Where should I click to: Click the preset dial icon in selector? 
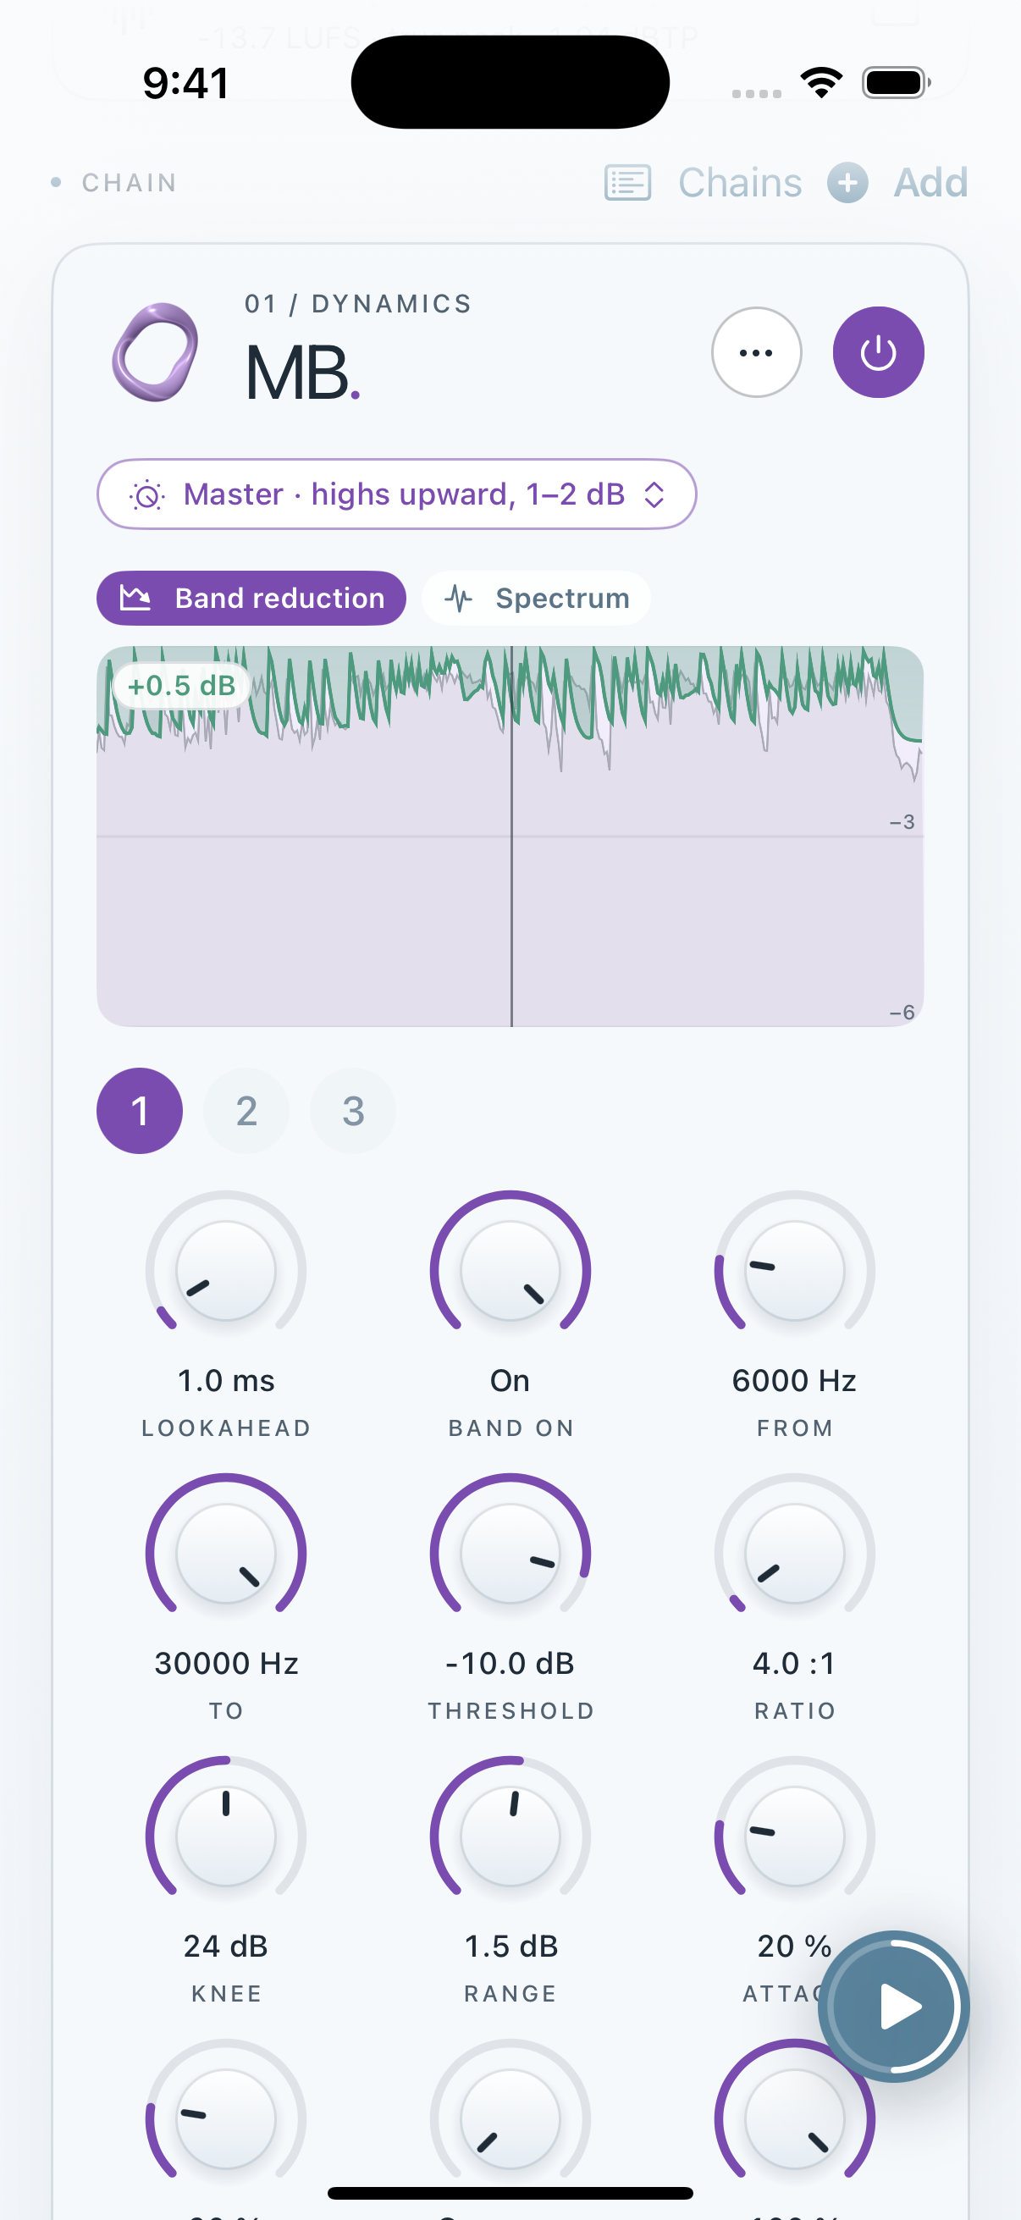[146, 494]
